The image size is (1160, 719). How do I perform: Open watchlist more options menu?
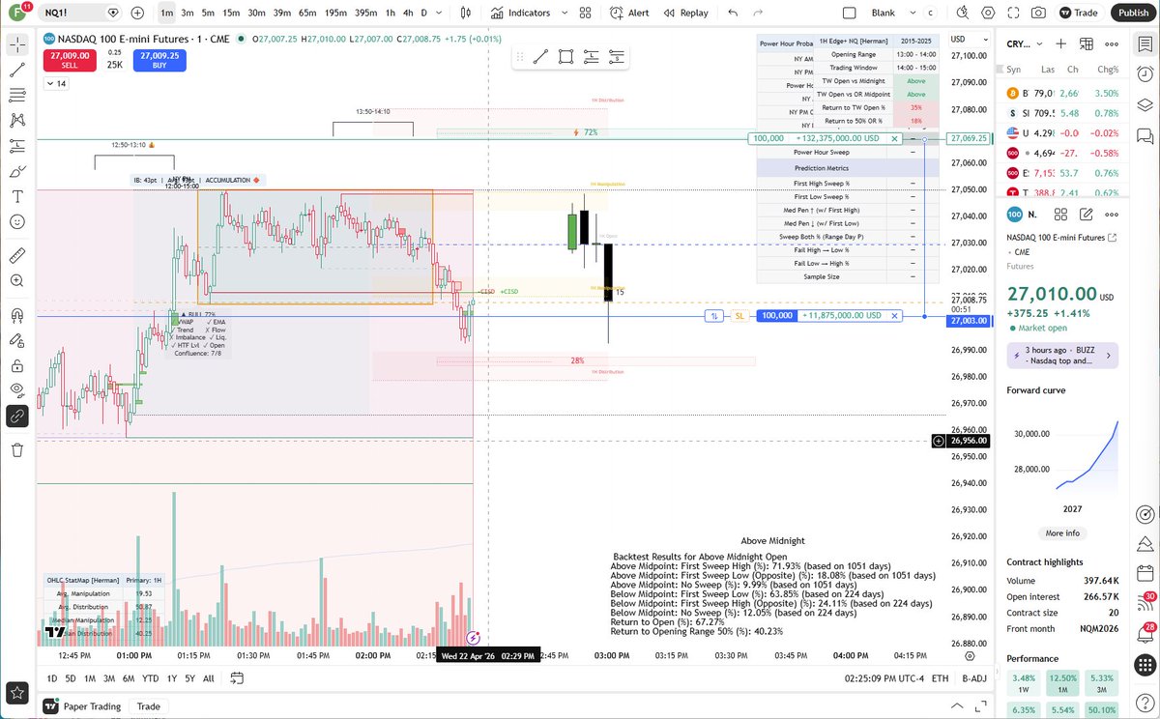1112,44
